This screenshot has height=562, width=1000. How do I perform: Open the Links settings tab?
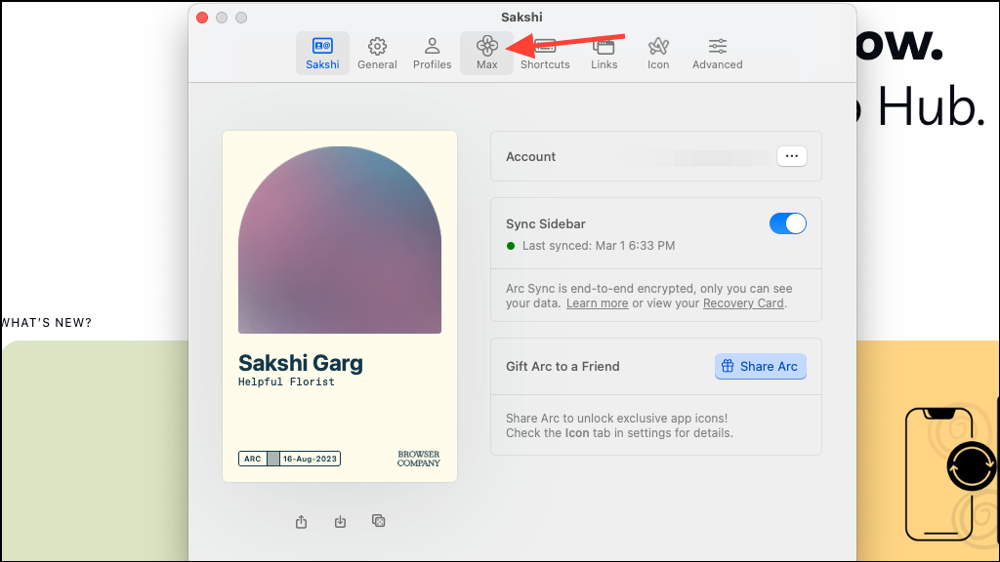(604, 54)
